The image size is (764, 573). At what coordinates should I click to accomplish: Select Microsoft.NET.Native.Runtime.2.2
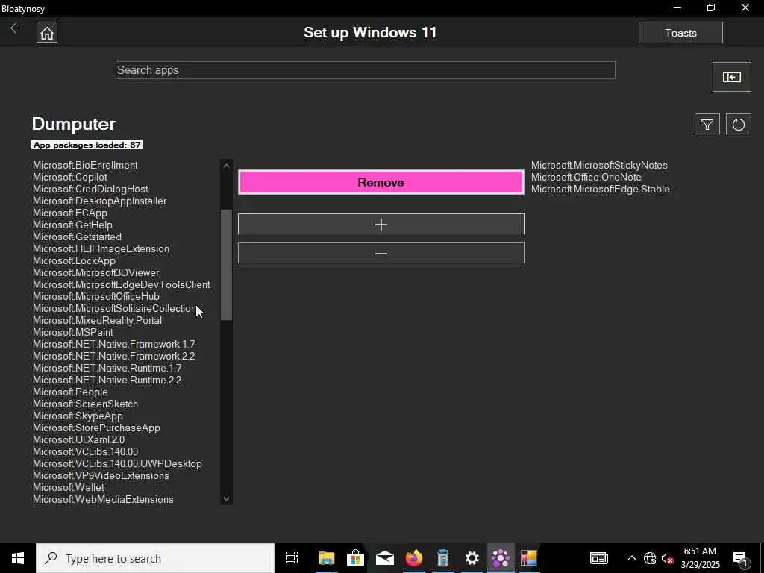107,380
